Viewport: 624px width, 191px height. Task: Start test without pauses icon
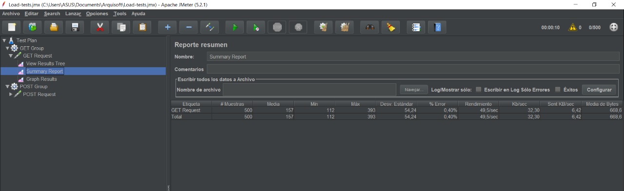pyautogui.click(x=255, y=27)
